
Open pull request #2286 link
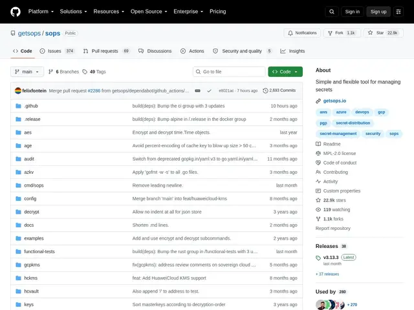[x=94, y=90]
